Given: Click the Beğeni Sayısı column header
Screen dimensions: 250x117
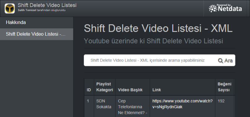Looking at the screenshot, I should tap(225, 87).
